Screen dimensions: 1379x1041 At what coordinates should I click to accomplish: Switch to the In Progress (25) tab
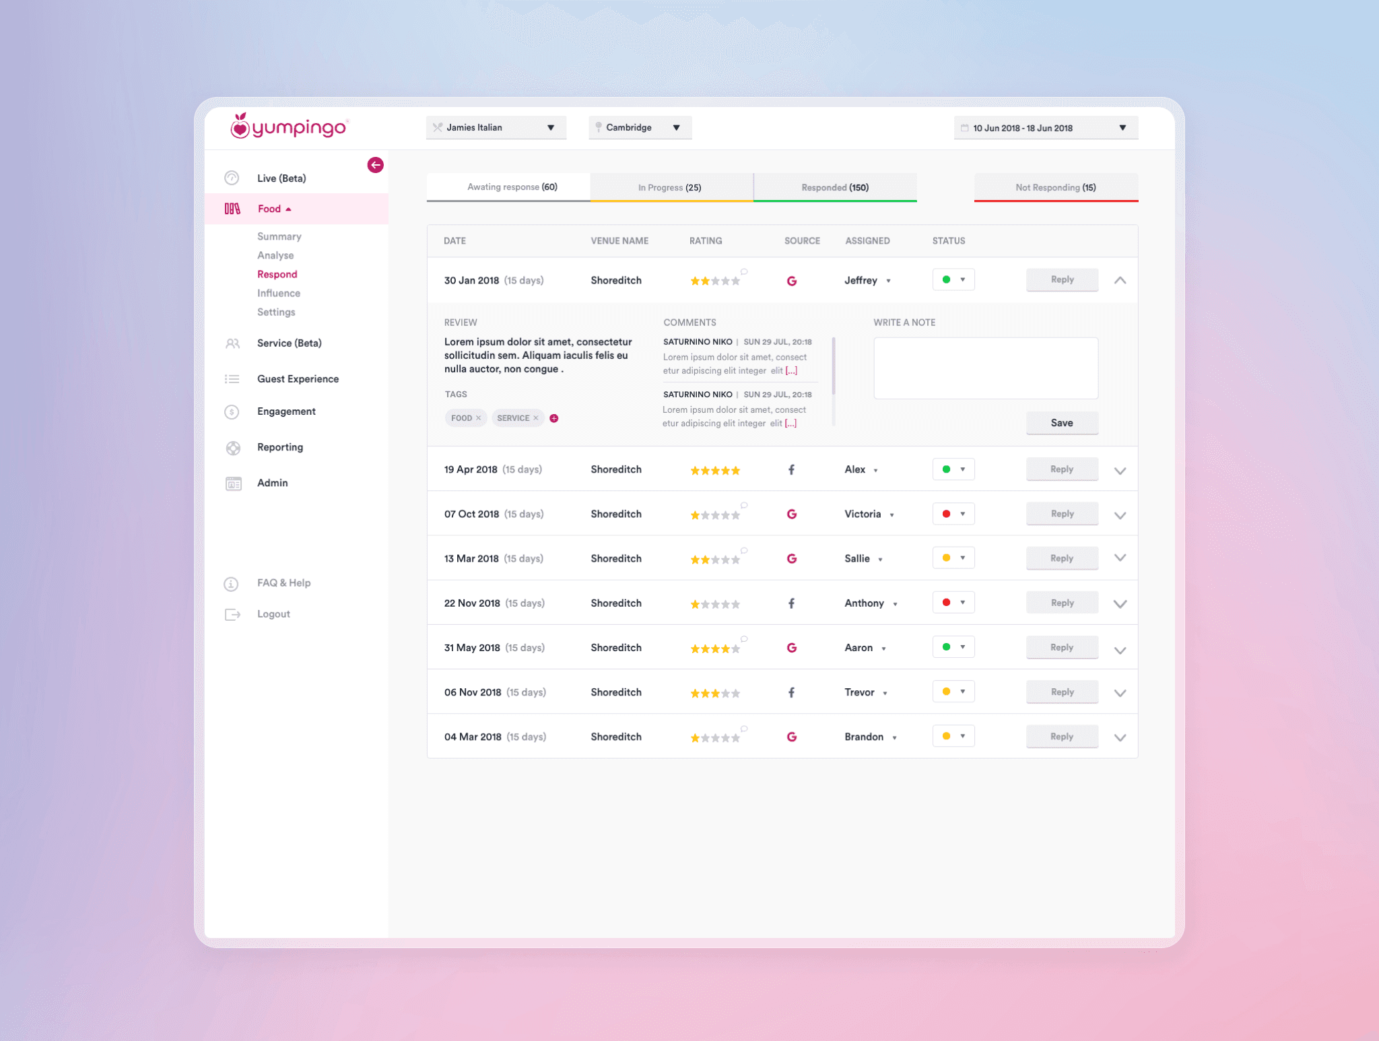click(671, 187)
